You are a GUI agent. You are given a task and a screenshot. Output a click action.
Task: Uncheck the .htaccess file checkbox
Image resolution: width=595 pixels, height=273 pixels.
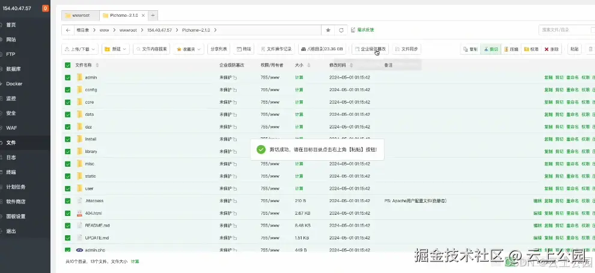67,200
